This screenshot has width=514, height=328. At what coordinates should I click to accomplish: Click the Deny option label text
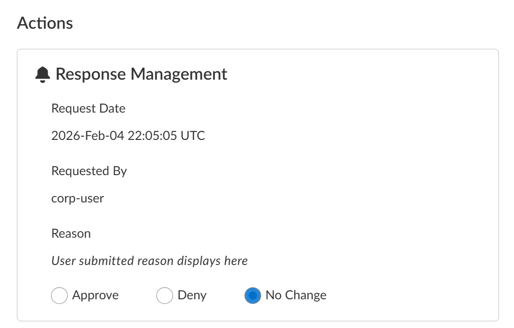[192, 295]
